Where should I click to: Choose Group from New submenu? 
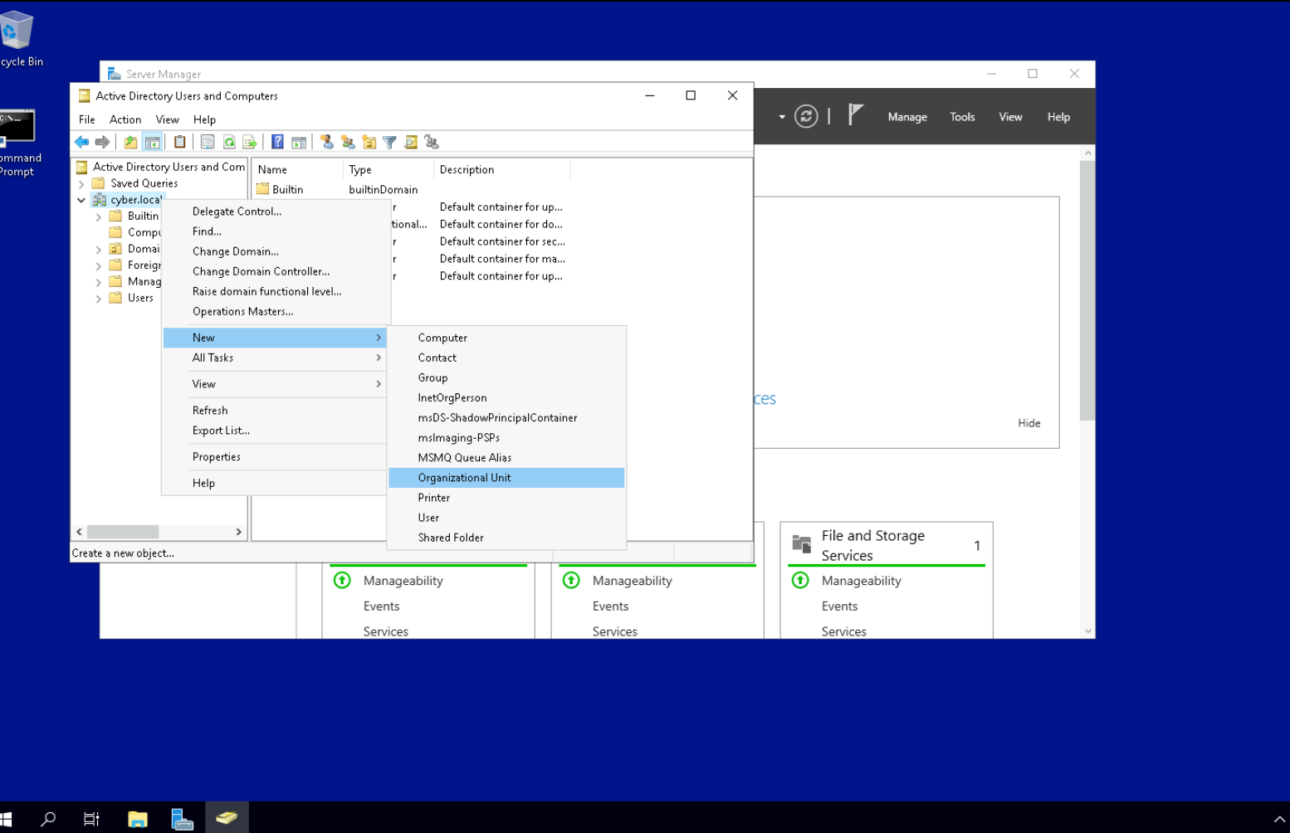[x=506, y=378]
